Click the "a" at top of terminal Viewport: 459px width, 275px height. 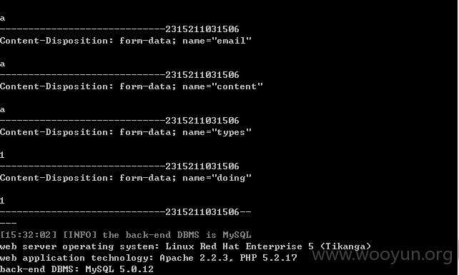[2, 19]
